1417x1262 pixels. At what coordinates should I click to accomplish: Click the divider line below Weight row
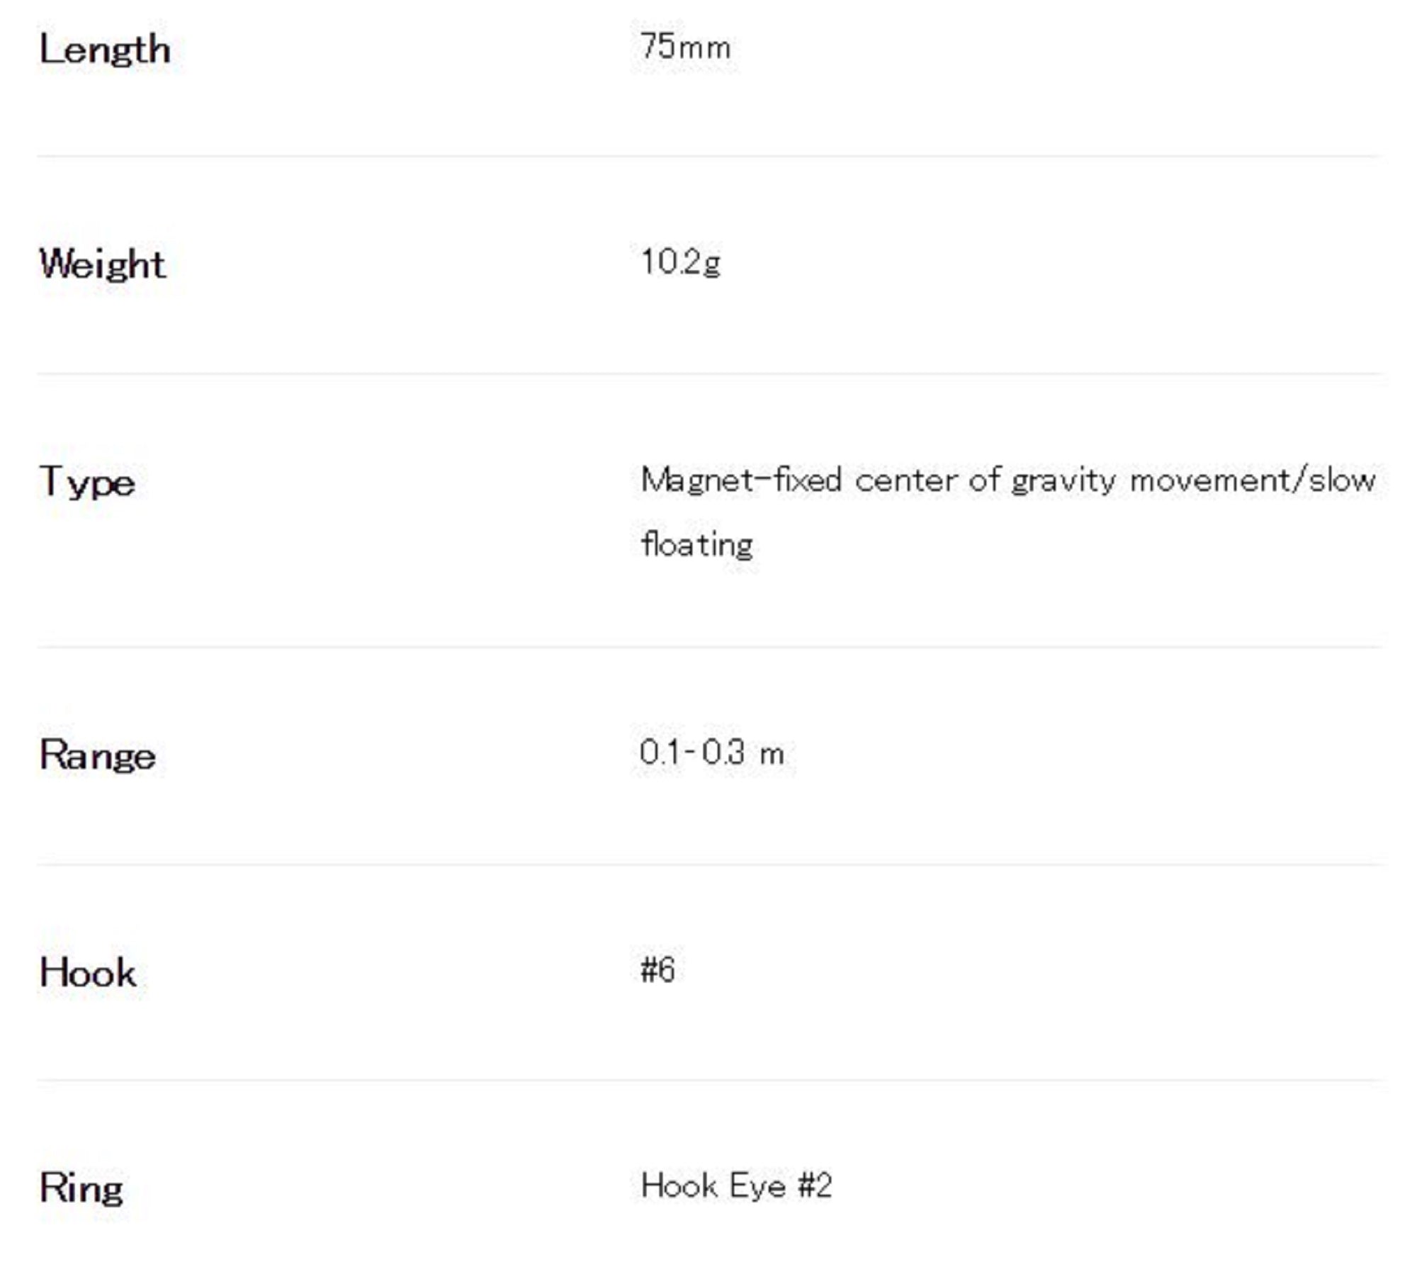click(708, 373)
